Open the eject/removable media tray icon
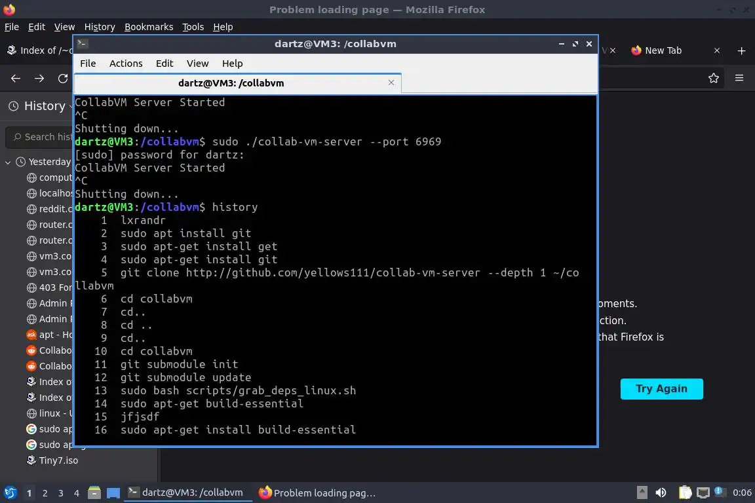Viewport: 755px width, 503px height. pyautogui.click(x=642, y=493)
